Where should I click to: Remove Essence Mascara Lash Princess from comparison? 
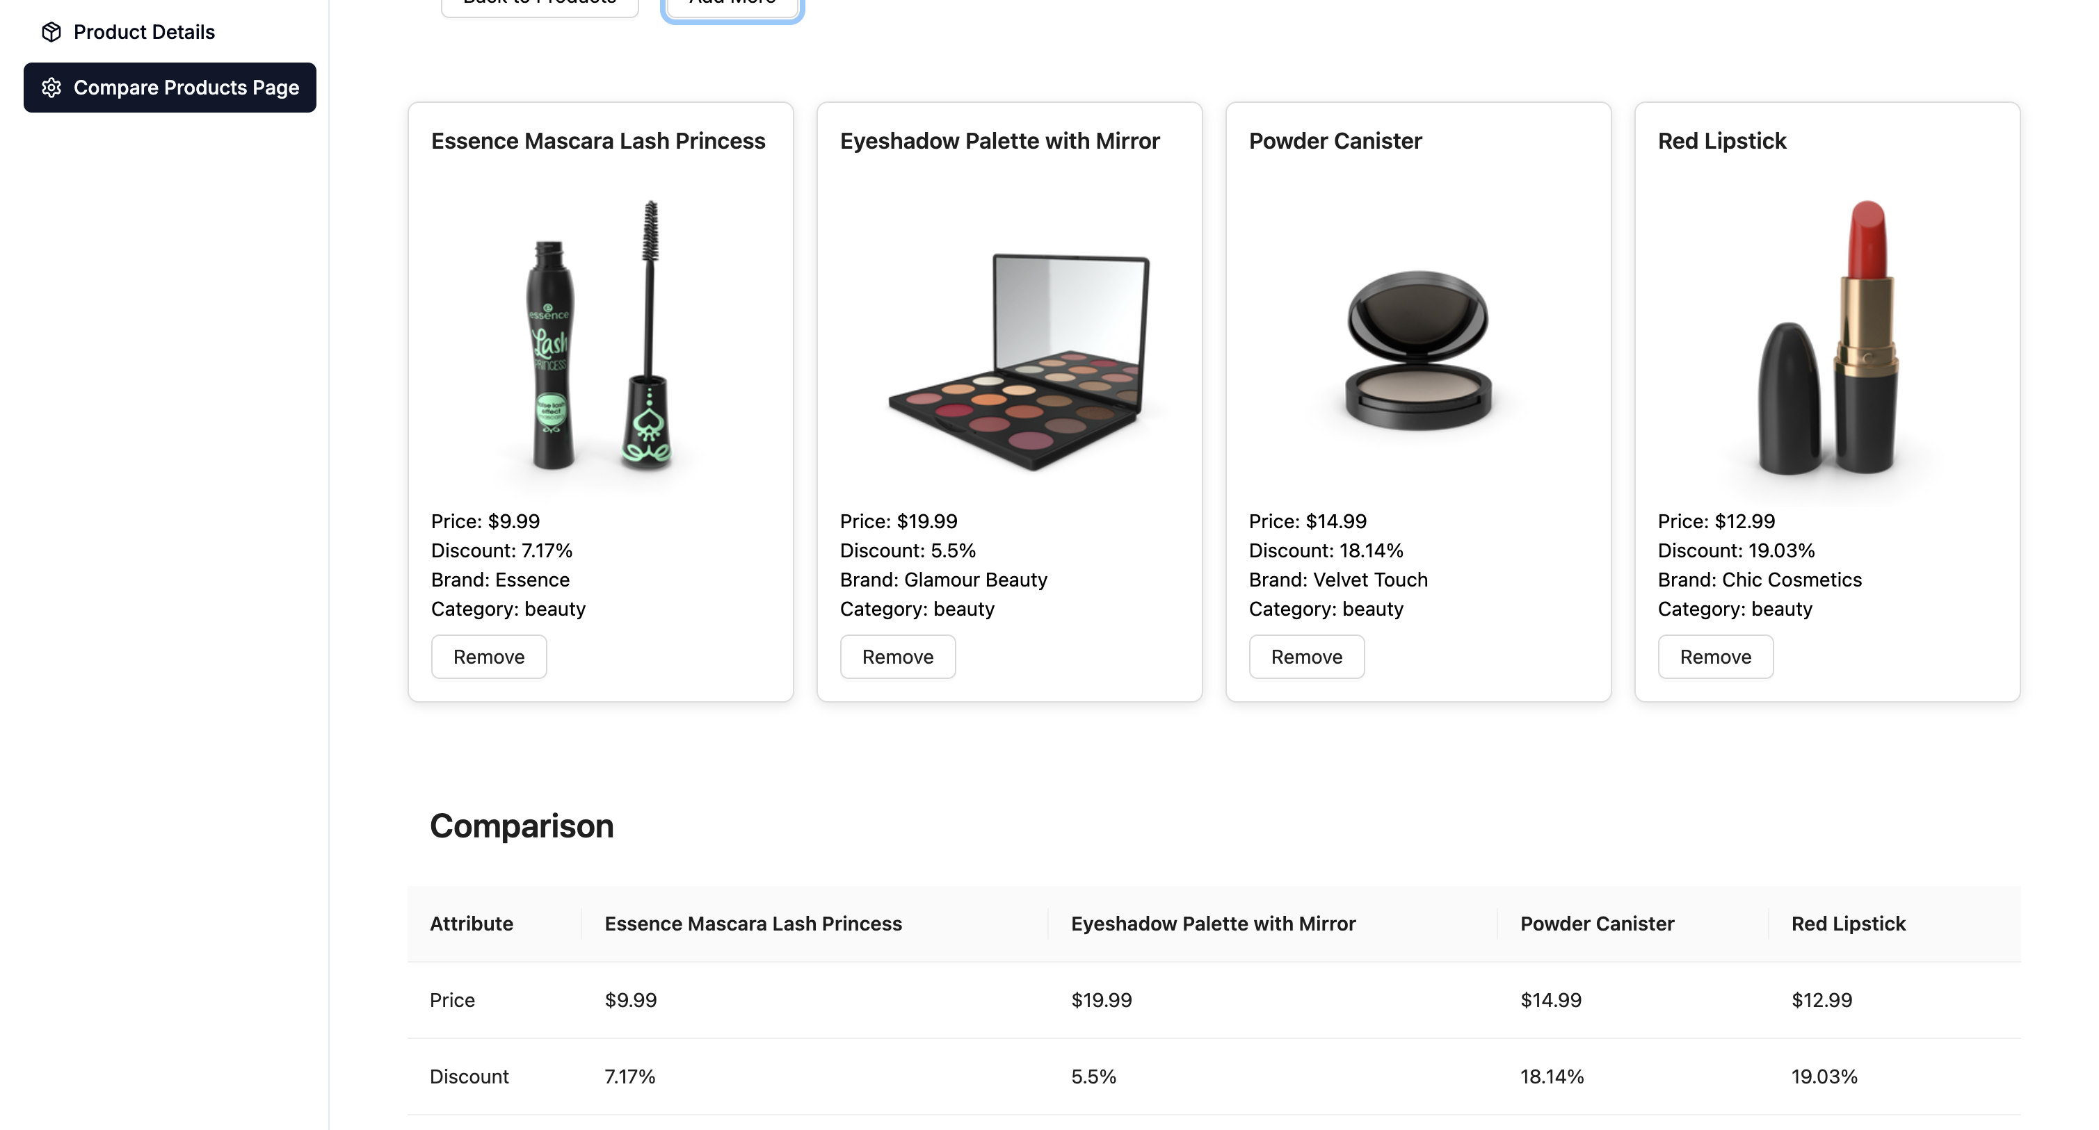[488, 656]
